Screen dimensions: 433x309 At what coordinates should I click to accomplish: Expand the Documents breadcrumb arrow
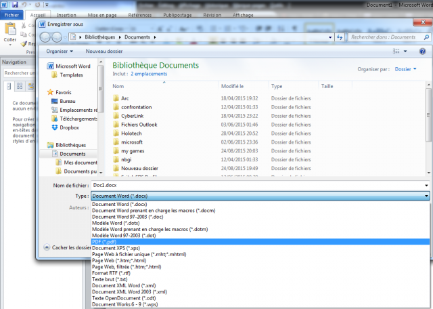(x=155, y=37)
